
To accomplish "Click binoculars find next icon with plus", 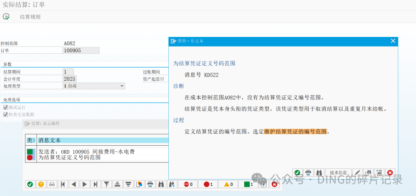I will 172,184.
